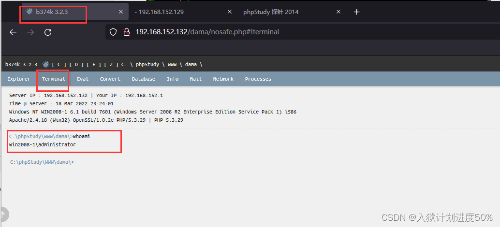Viewport: 500px width, 227px height.
Task: Open the Eval menu tab
Action: pos(83,79)
